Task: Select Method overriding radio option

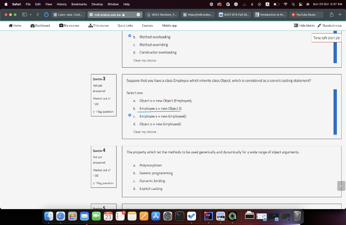Action: [x=130, y=44]
